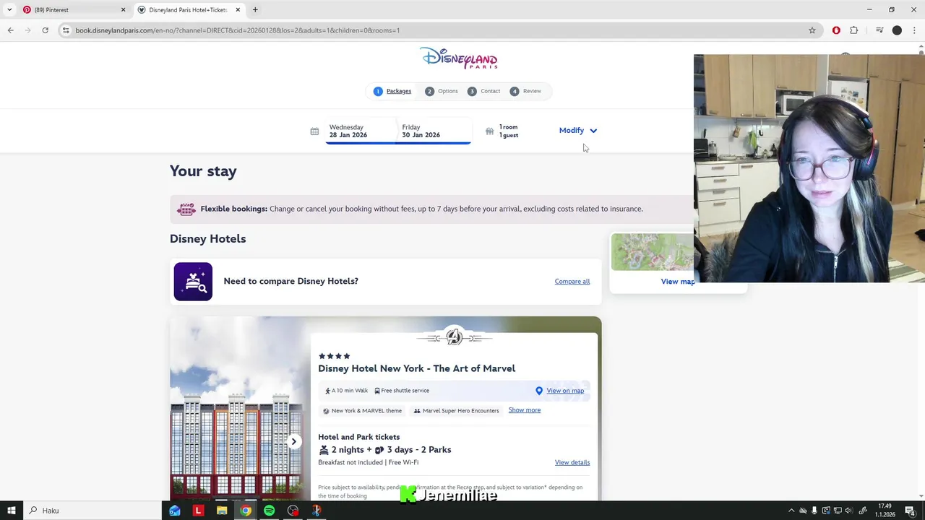Screen dimensions: 925x520
Task: Click the 'Need to compare Disney Hotels?' text
Action: pos(291,281)
